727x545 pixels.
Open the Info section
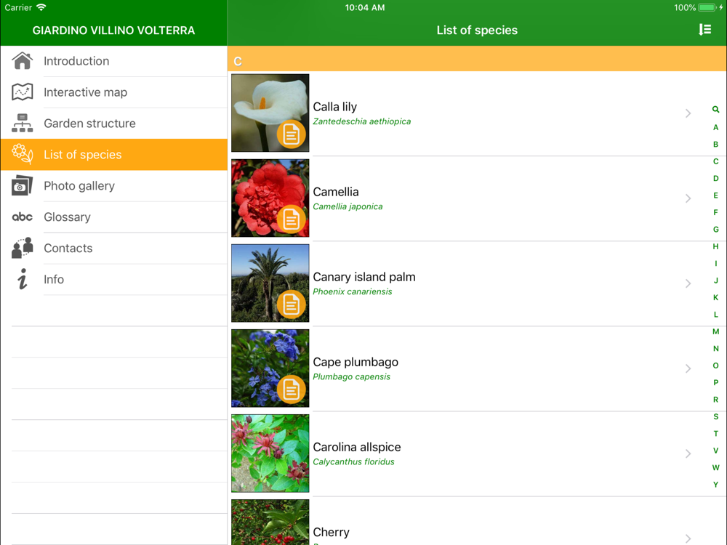(114, 279)
